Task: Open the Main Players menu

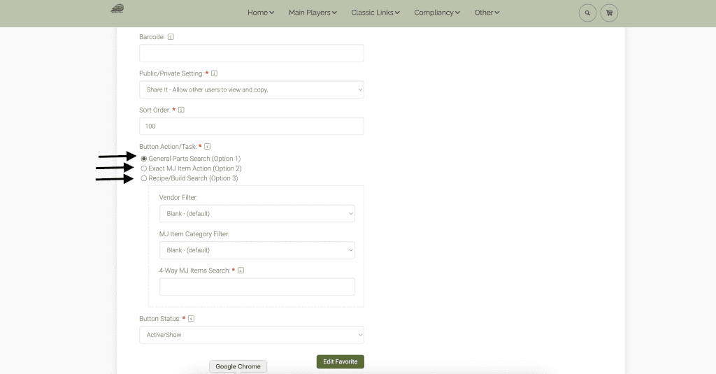Action: (x=313, y=13)
